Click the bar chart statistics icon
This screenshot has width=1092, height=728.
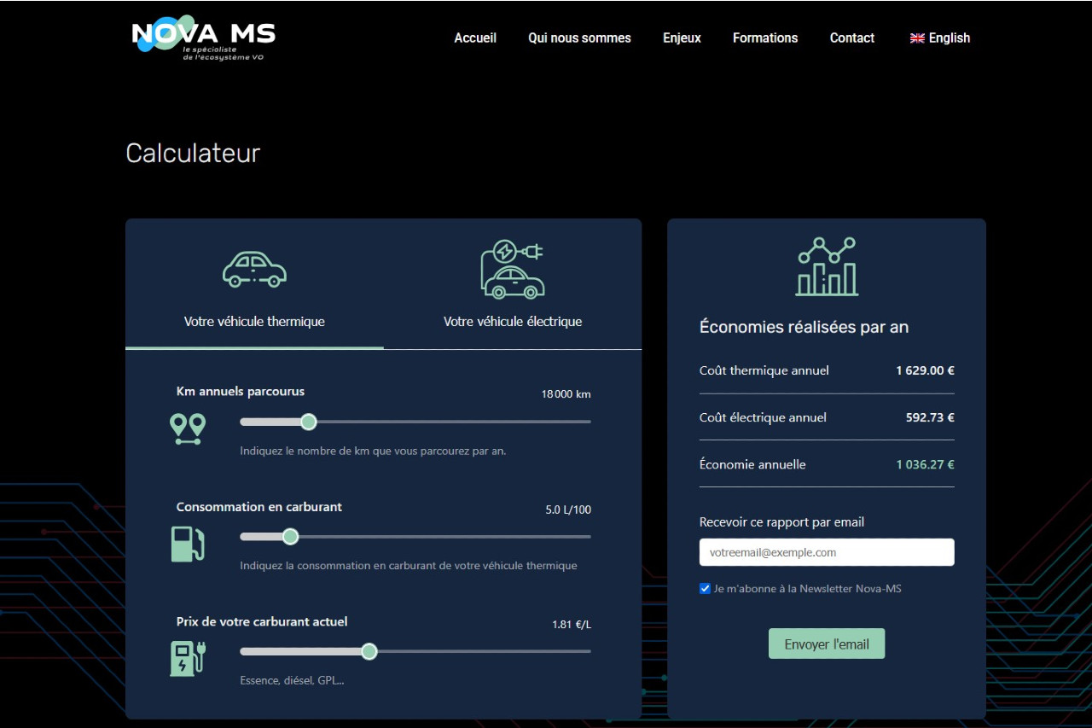[x=827, y=266]
